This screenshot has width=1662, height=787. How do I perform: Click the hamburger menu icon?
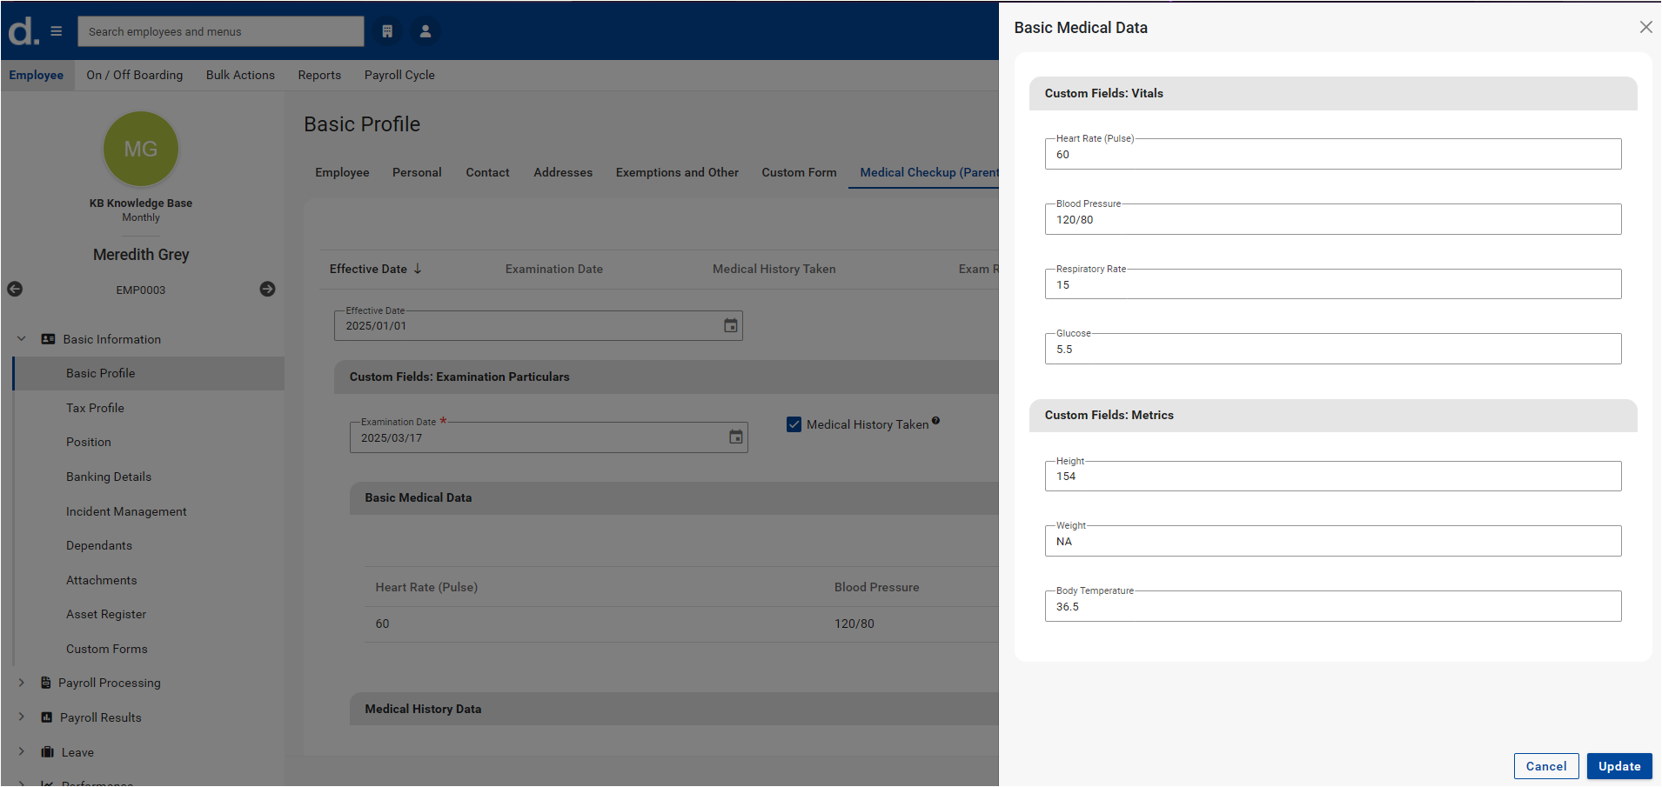coord(57,31)
